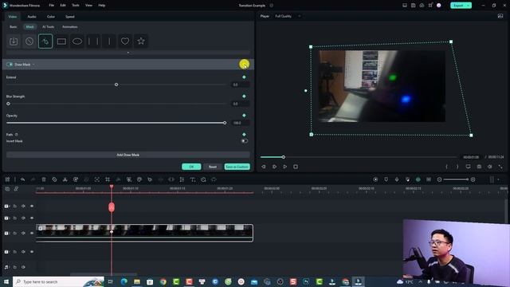Click the Marker icon above the timeline
510x287 pixels.
(386, 179)
